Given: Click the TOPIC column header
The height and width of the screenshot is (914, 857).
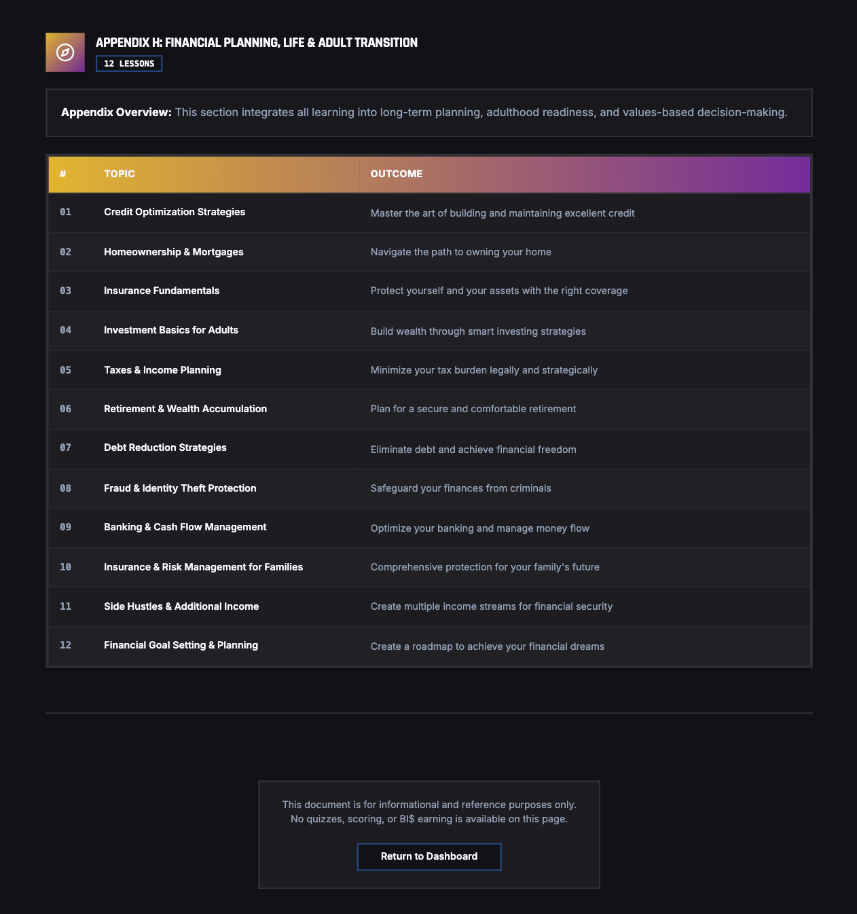Looking at the screenshot, I should point(120,174).
